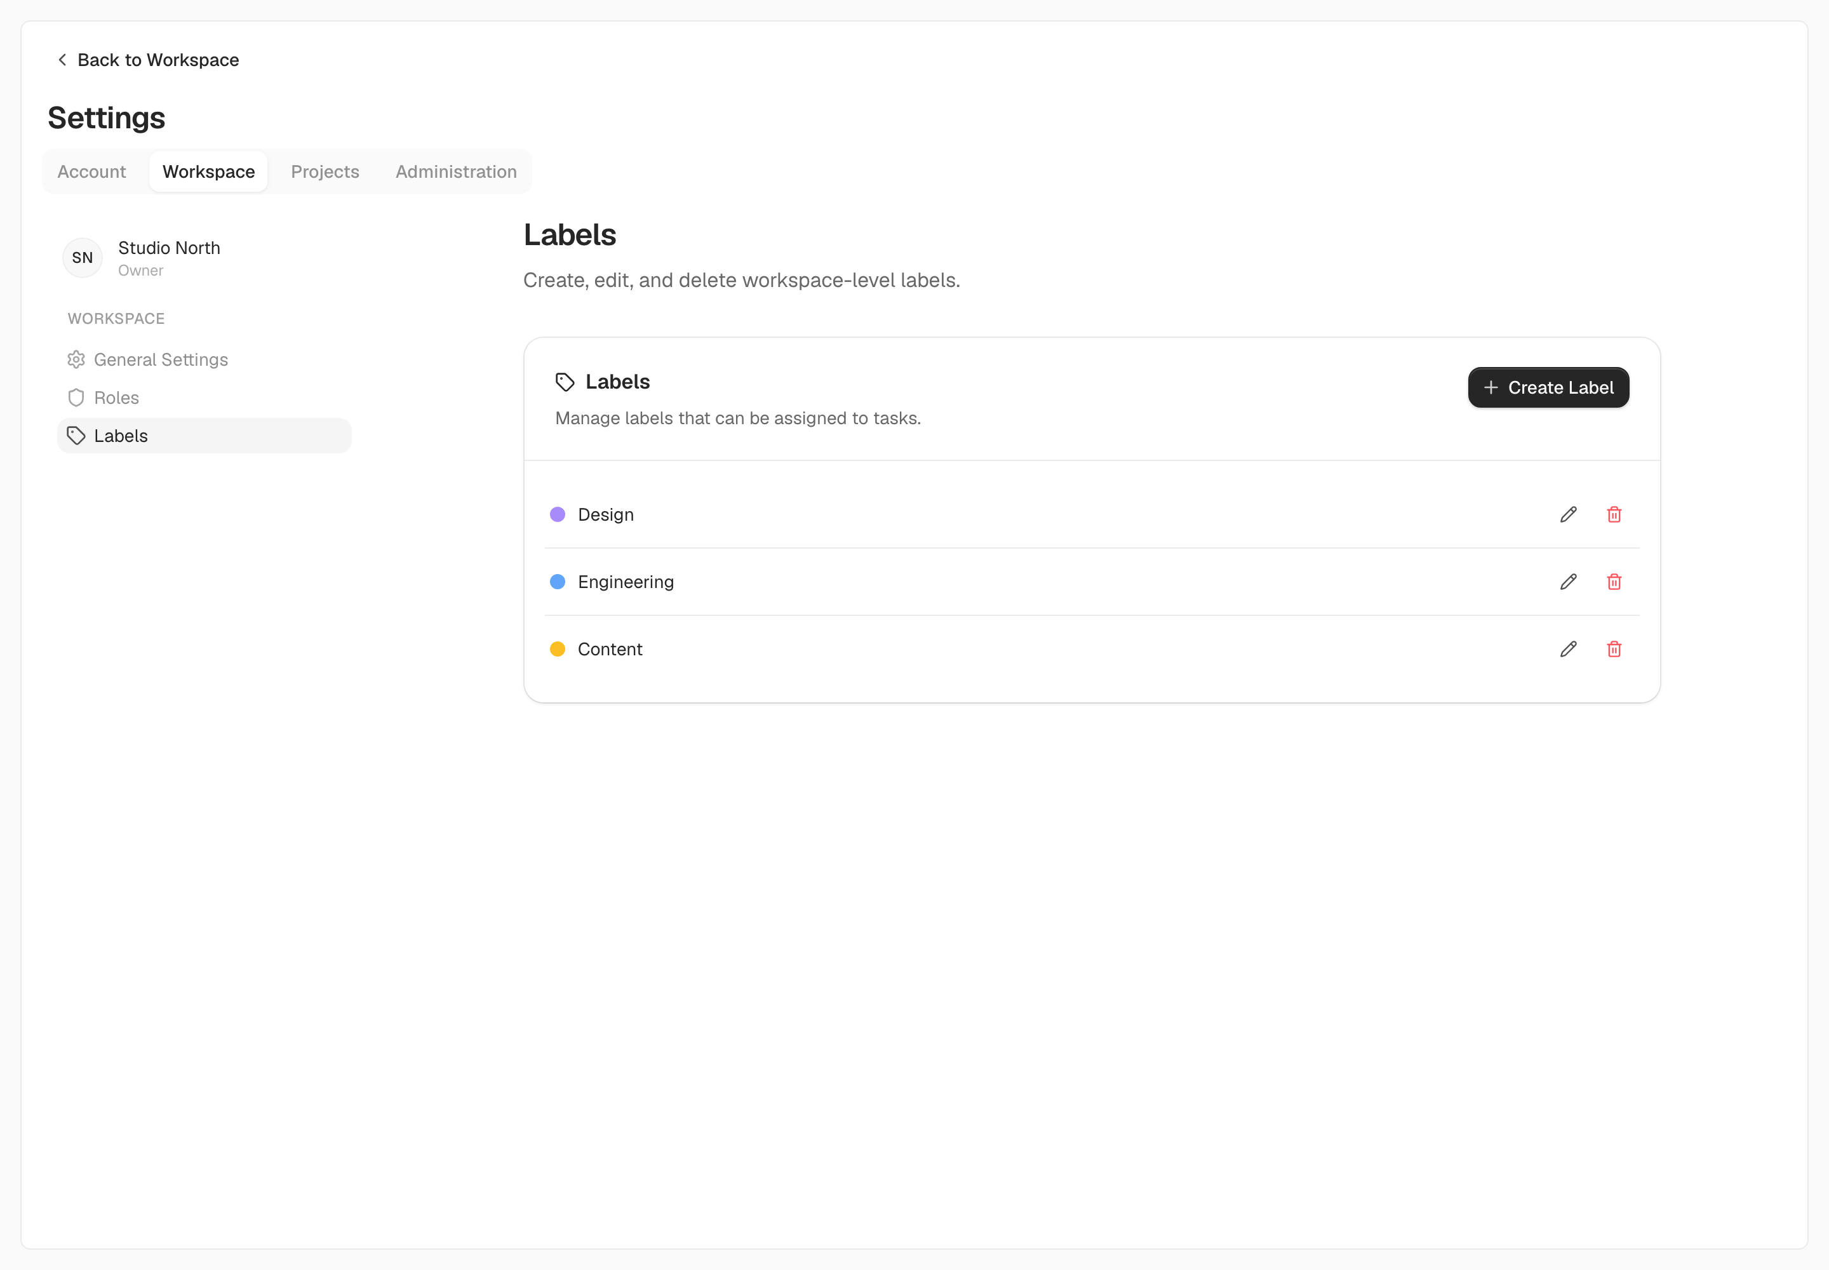
Task: Delete the Engineering label via trash icon
Action: [1614, 582]
